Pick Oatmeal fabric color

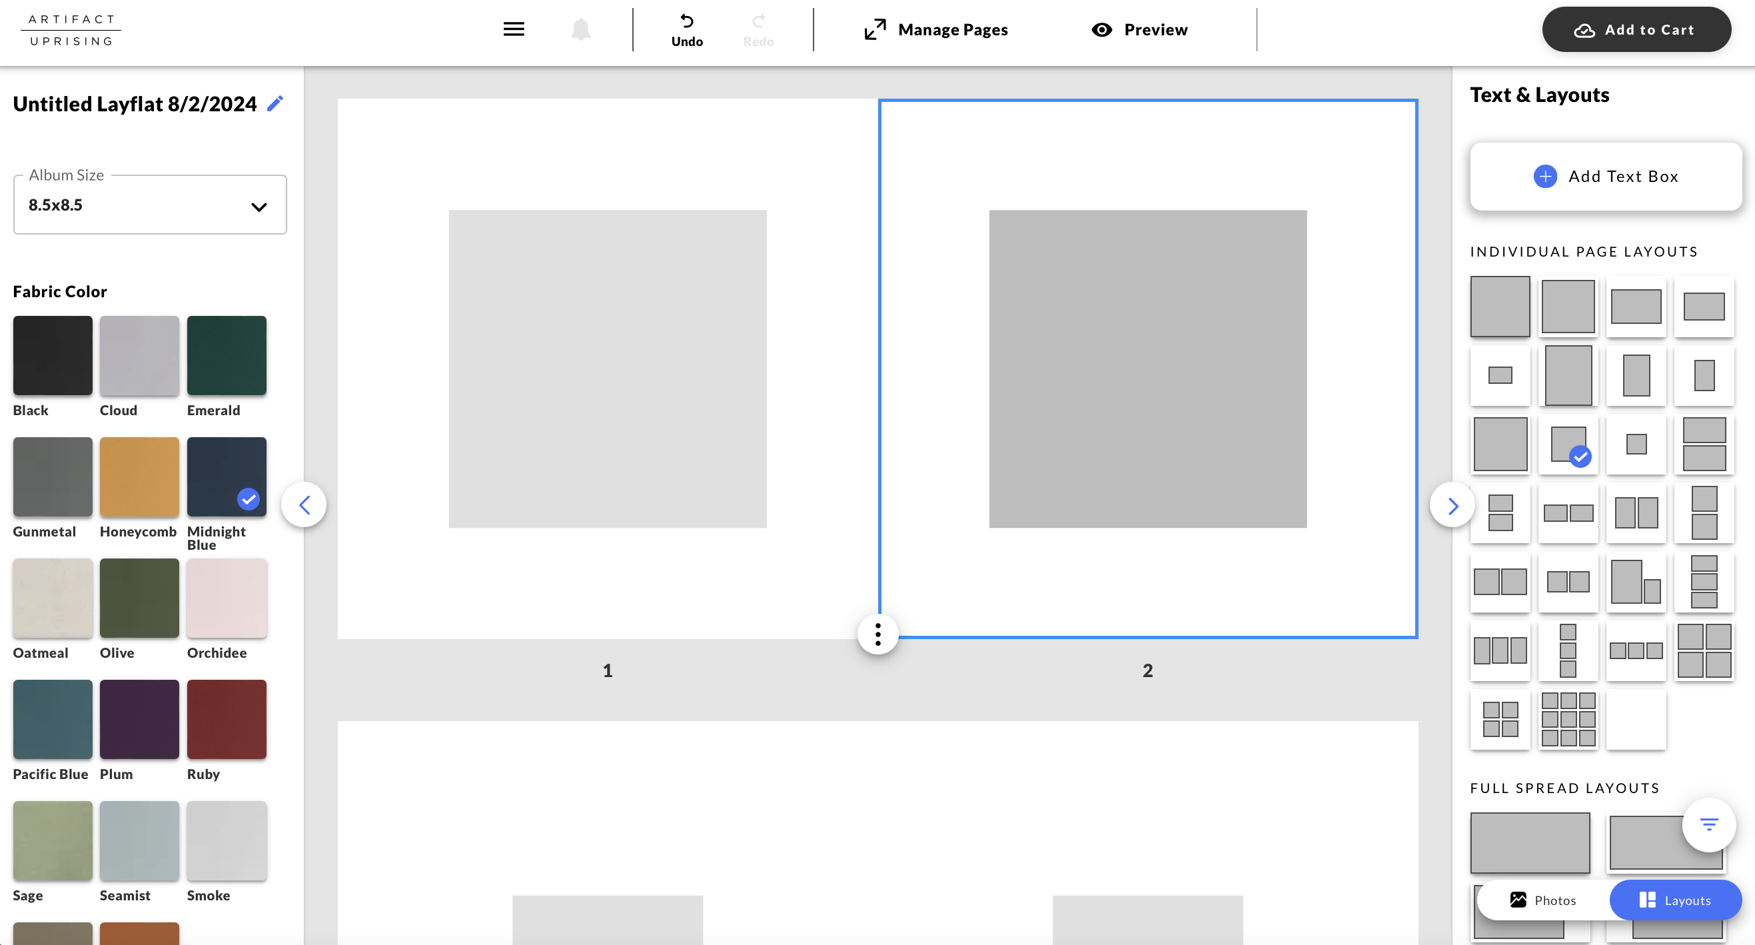(x=53, y=598)
